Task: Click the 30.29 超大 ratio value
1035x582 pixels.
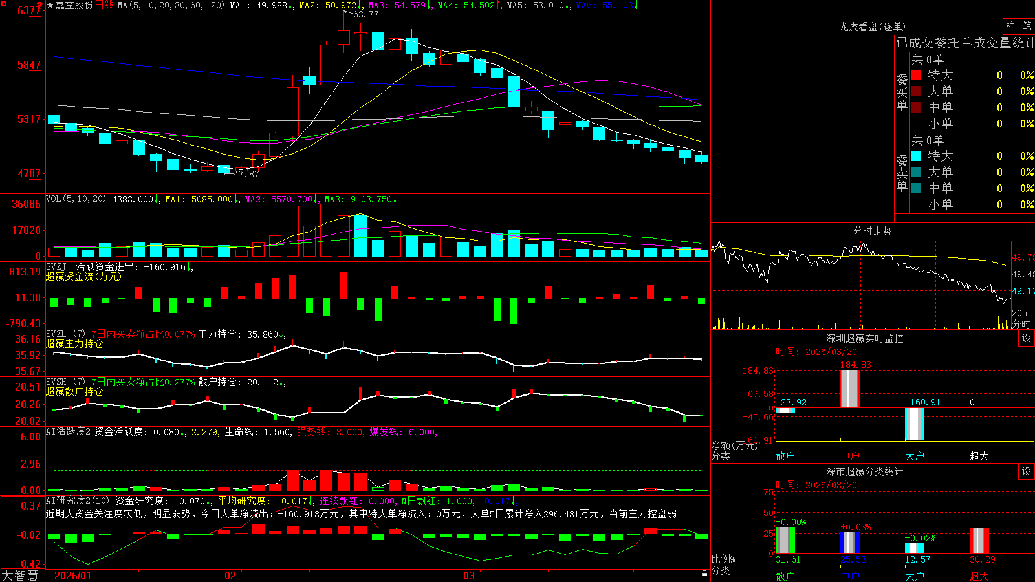Action: (982, 560)
